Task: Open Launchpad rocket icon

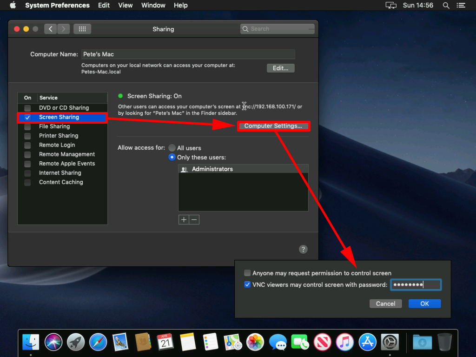Action: 76,342
